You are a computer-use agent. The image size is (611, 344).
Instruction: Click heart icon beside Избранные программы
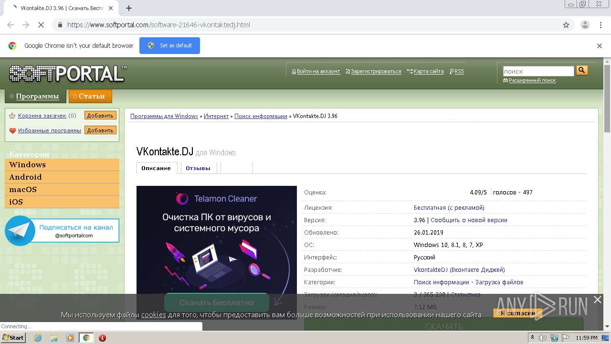pyautogui.click(x=13, y=130)
